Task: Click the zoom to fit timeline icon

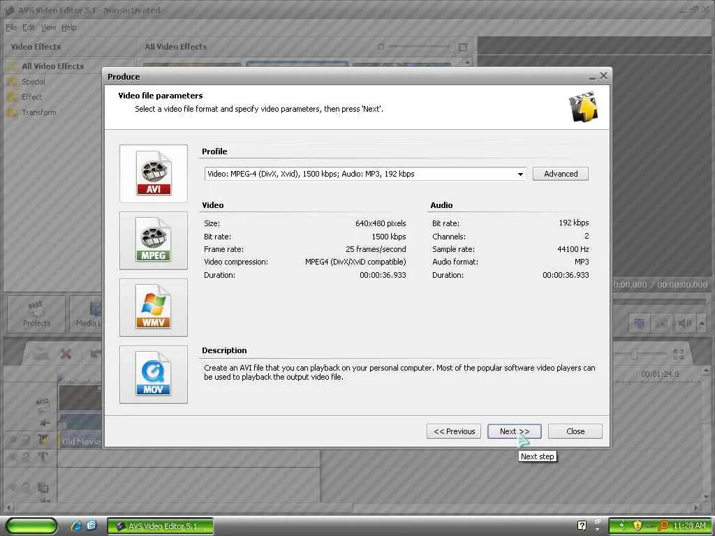Action: 678,354
